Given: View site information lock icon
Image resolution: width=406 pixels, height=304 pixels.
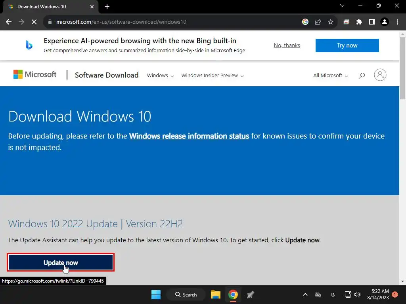Looking at the screenshot, I should tap(50, 22).
